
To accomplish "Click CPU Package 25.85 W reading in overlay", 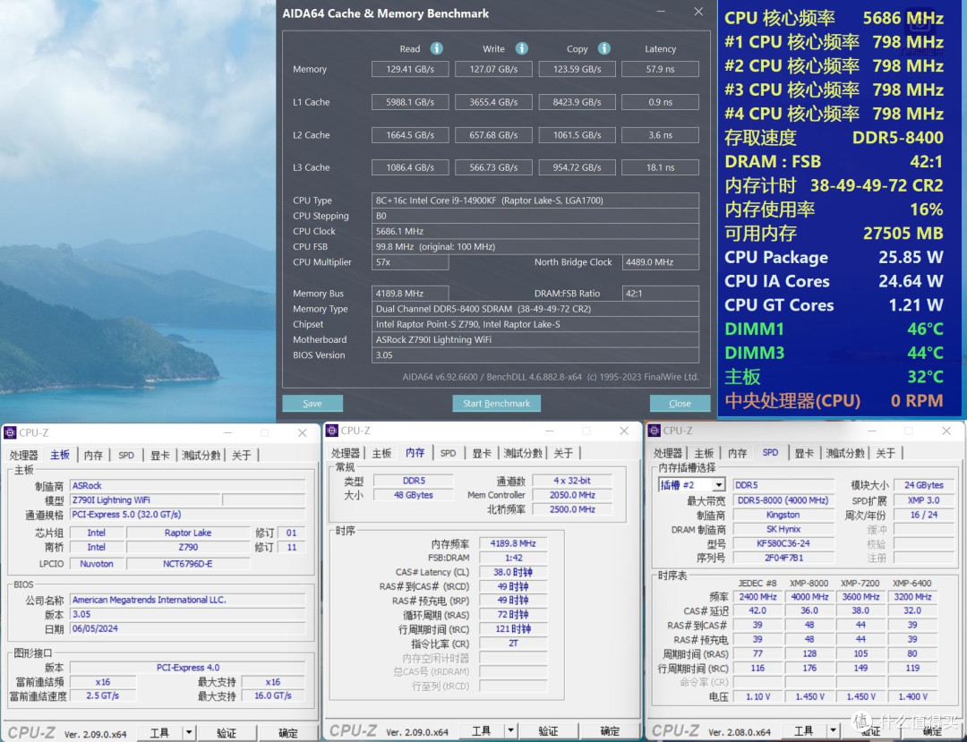I will coord(834,258).
